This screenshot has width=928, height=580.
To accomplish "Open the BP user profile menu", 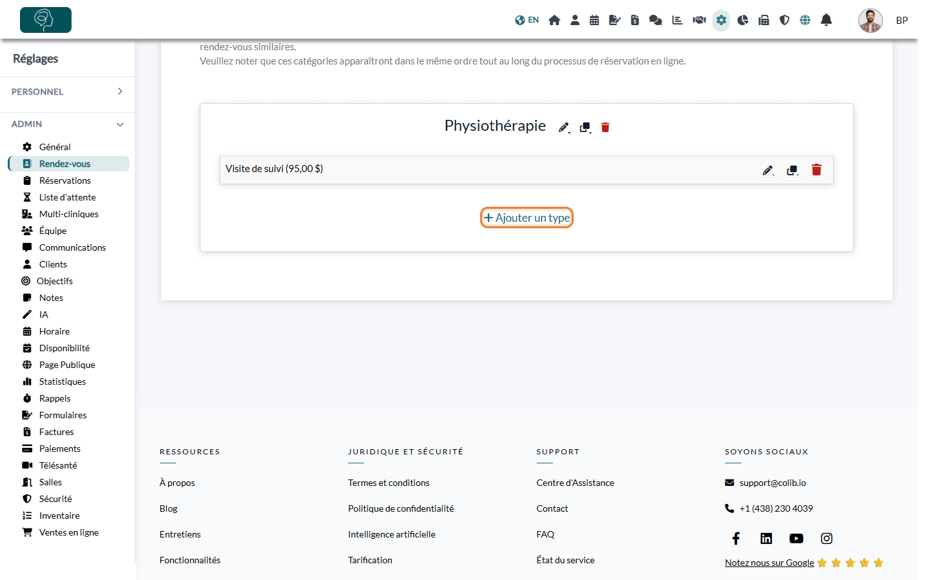I will pyautogui.click(x=902, y=20).
